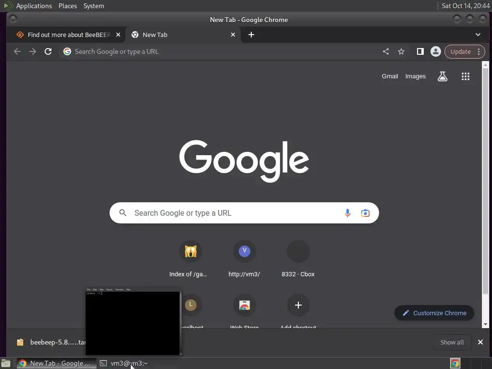The height and width of the screenshot is (369, 492).
Task: Open the Google apps grid
Action: click(x=465, y=76)
